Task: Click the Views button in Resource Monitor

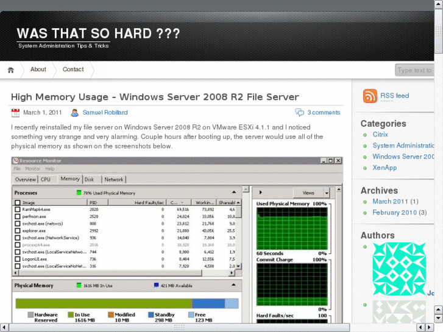Action: click(308, 193)
